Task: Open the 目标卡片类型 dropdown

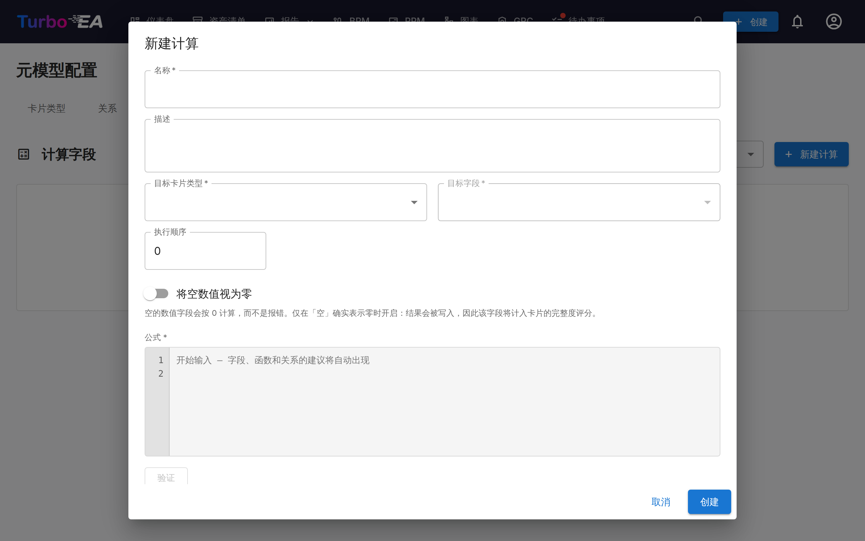Action: point(286,202)
